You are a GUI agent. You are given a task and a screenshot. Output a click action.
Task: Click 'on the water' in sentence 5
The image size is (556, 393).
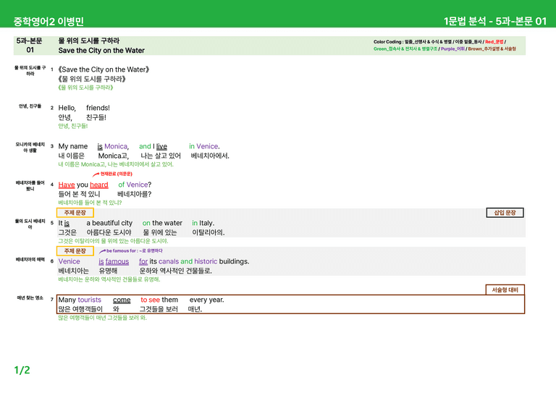pos(162,223)
